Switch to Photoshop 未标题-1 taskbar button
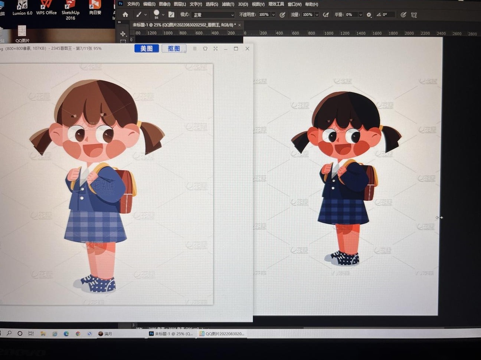Screen dimensions: 481x360 click(x=171, y=333)
